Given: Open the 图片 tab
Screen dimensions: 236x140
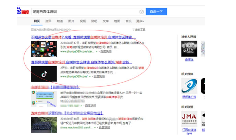Looking at the screenshot, I should [x=71, y=21].
